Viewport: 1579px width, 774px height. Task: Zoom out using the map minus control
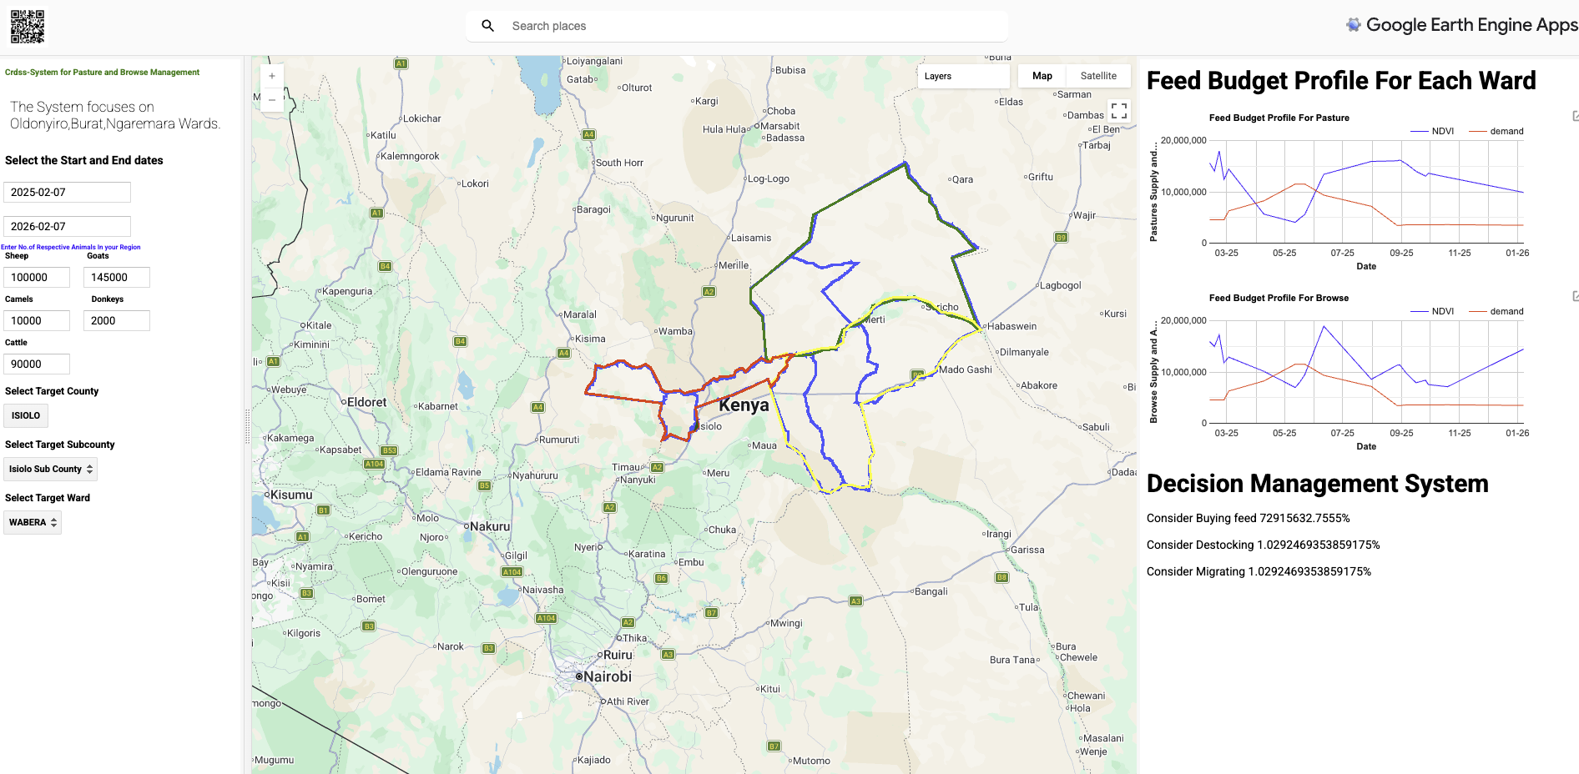[272, 100]
